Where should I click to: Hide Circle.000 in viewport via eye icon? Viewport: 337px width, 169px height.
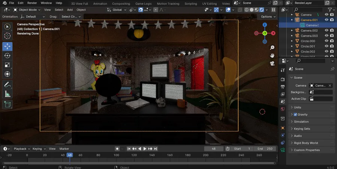point(327,41)
